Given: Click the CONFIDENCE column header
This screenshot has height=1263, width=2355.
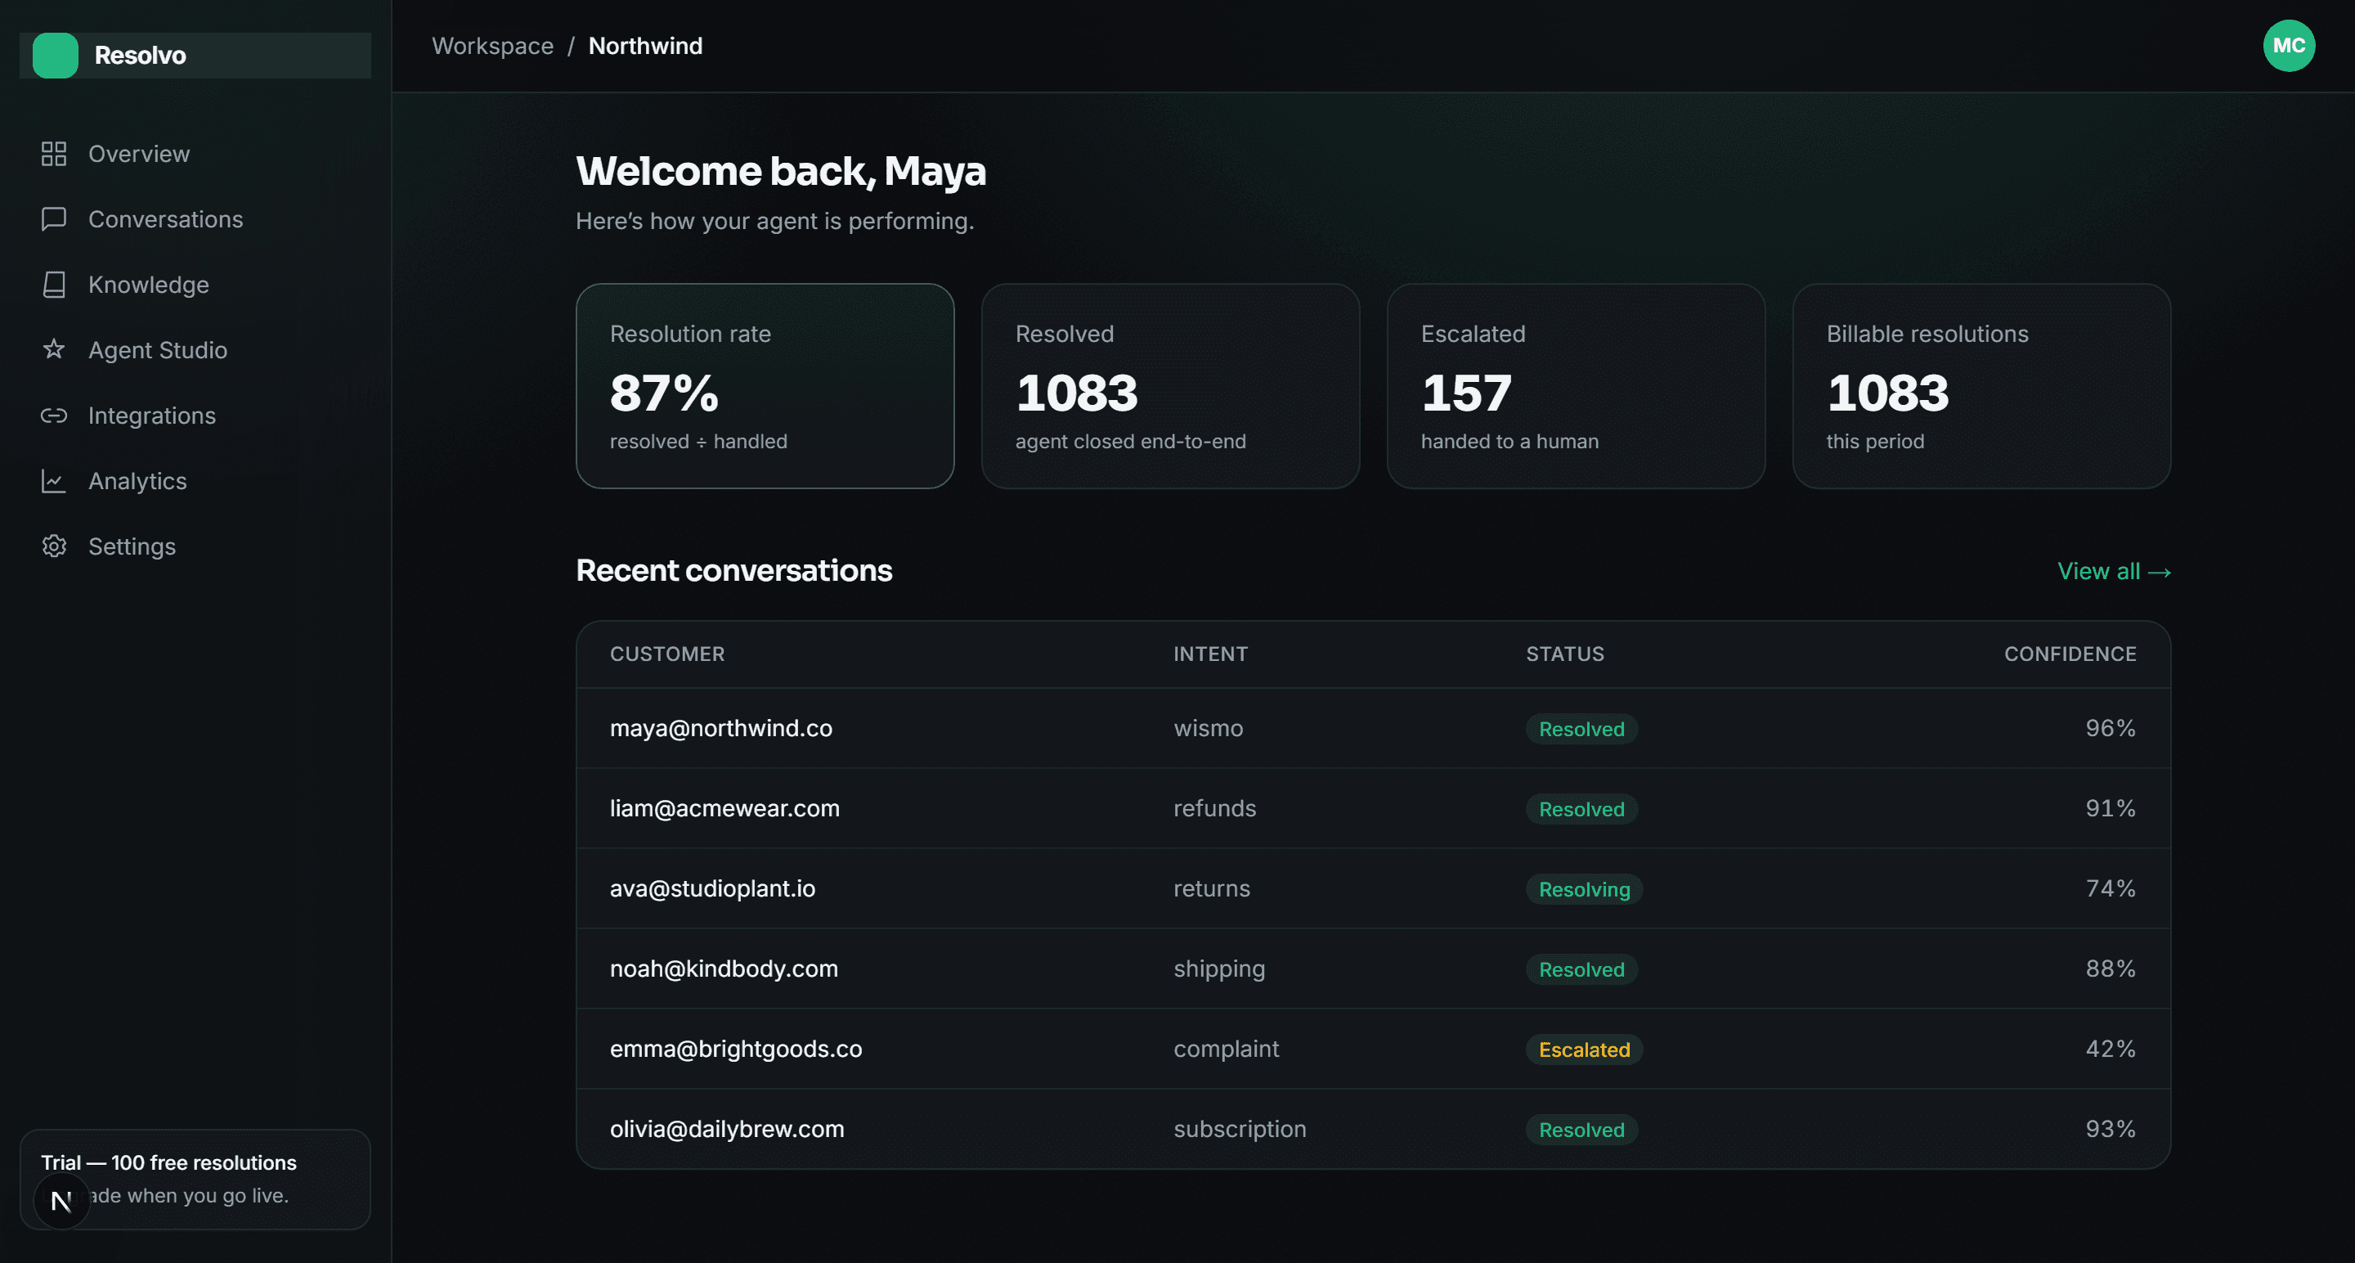Looking at the screenshot, I should point(2070,654).
